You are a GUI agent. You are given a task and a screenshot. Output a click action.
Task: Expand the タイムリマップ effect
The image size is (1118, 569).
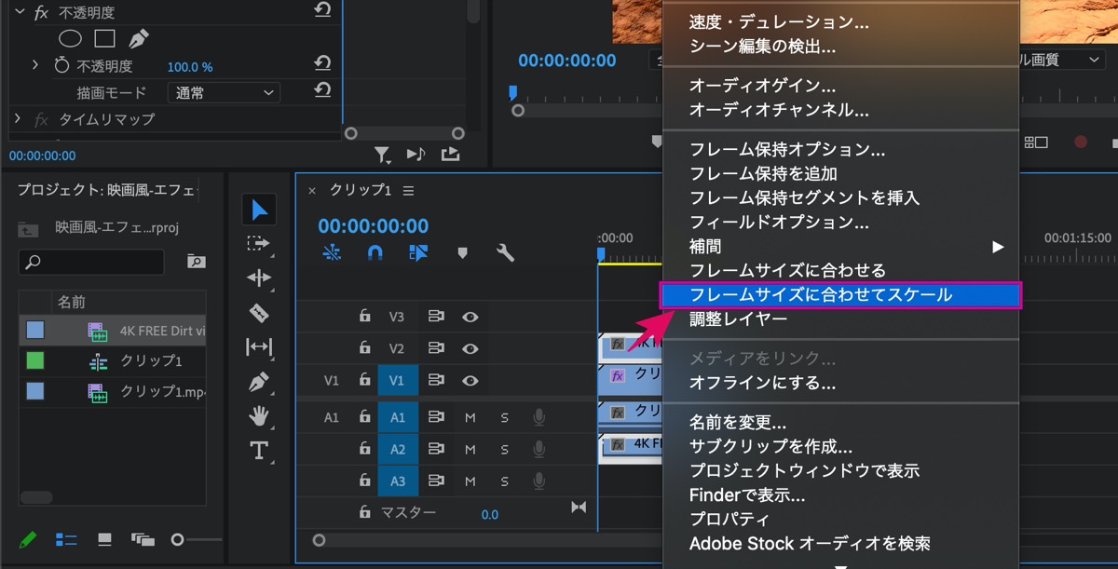point(17,119)
